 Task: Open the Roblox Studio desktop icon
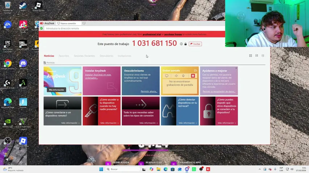point(38,7)
